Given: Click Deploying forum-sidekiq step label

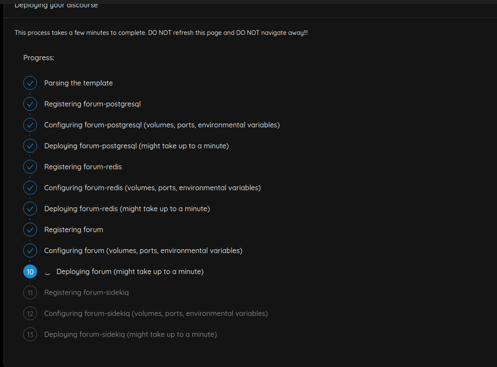Looking at the screenshot, I should (131, 334).
